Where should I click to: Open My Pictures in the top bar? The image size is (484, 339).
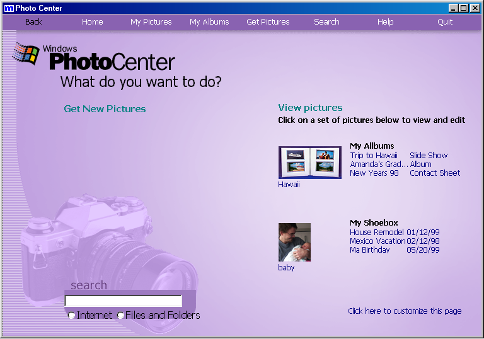click(x=151, y=22)
